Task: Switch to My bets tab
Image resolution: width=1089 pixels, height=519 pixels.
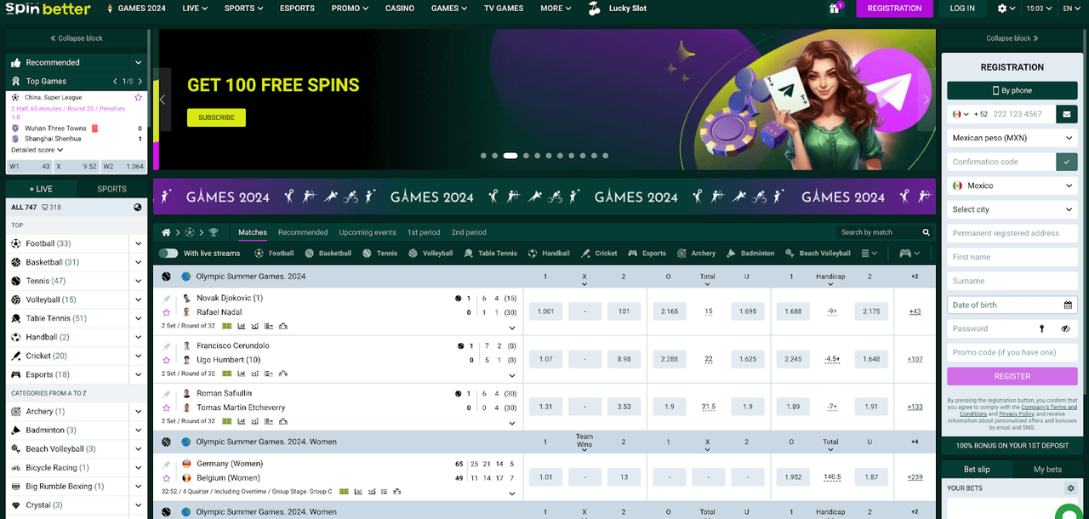Action: pyautogui.click(x=1047, y=469)
